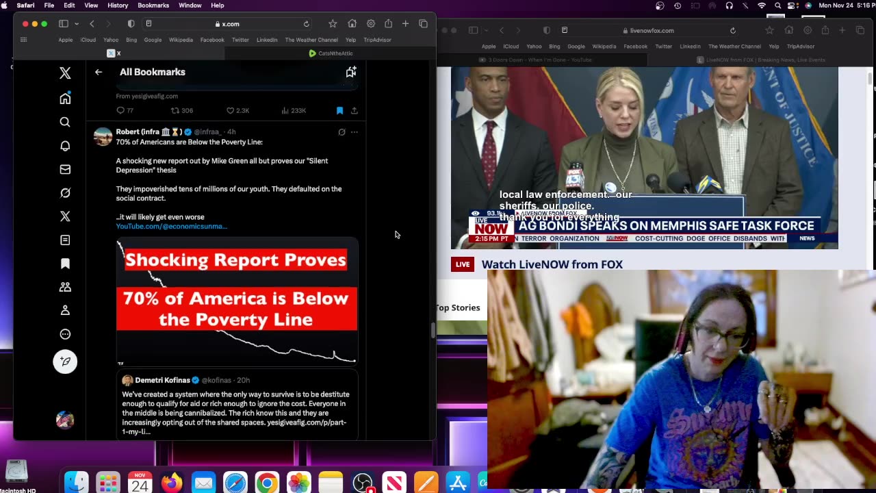
Task: Open the YouTube.com/@economicsunma link
Action: (171, 226)
